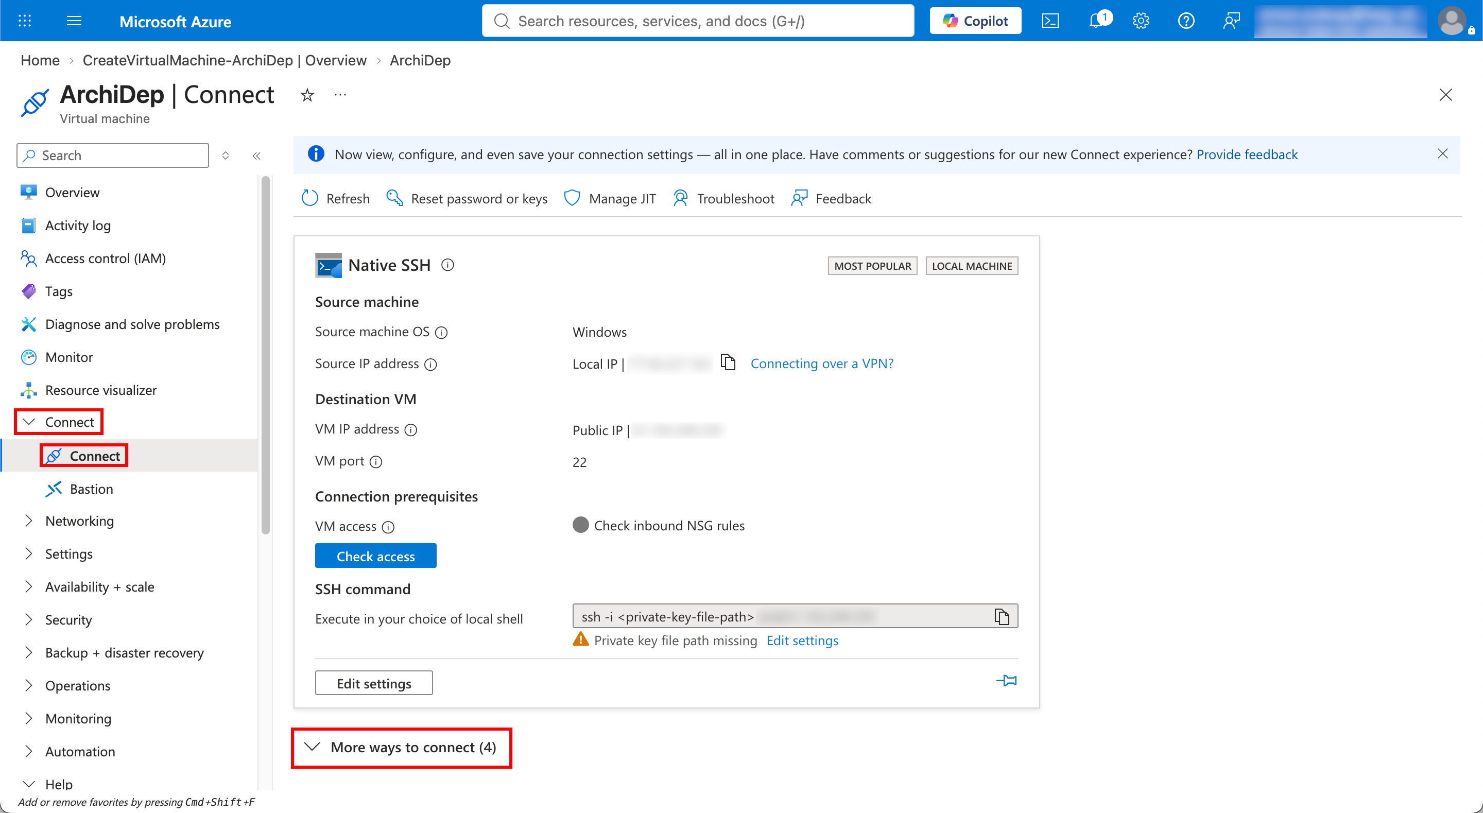Screen dimensions: 1483x813
Task: Open the help question mark icon
Action: [1186, 21]
